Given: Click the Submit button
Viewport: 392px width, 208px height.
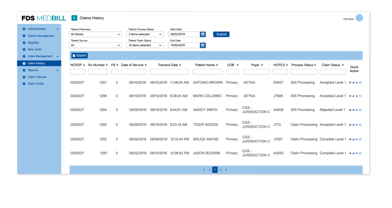Looking at the screenshot, I should [221, 34].
